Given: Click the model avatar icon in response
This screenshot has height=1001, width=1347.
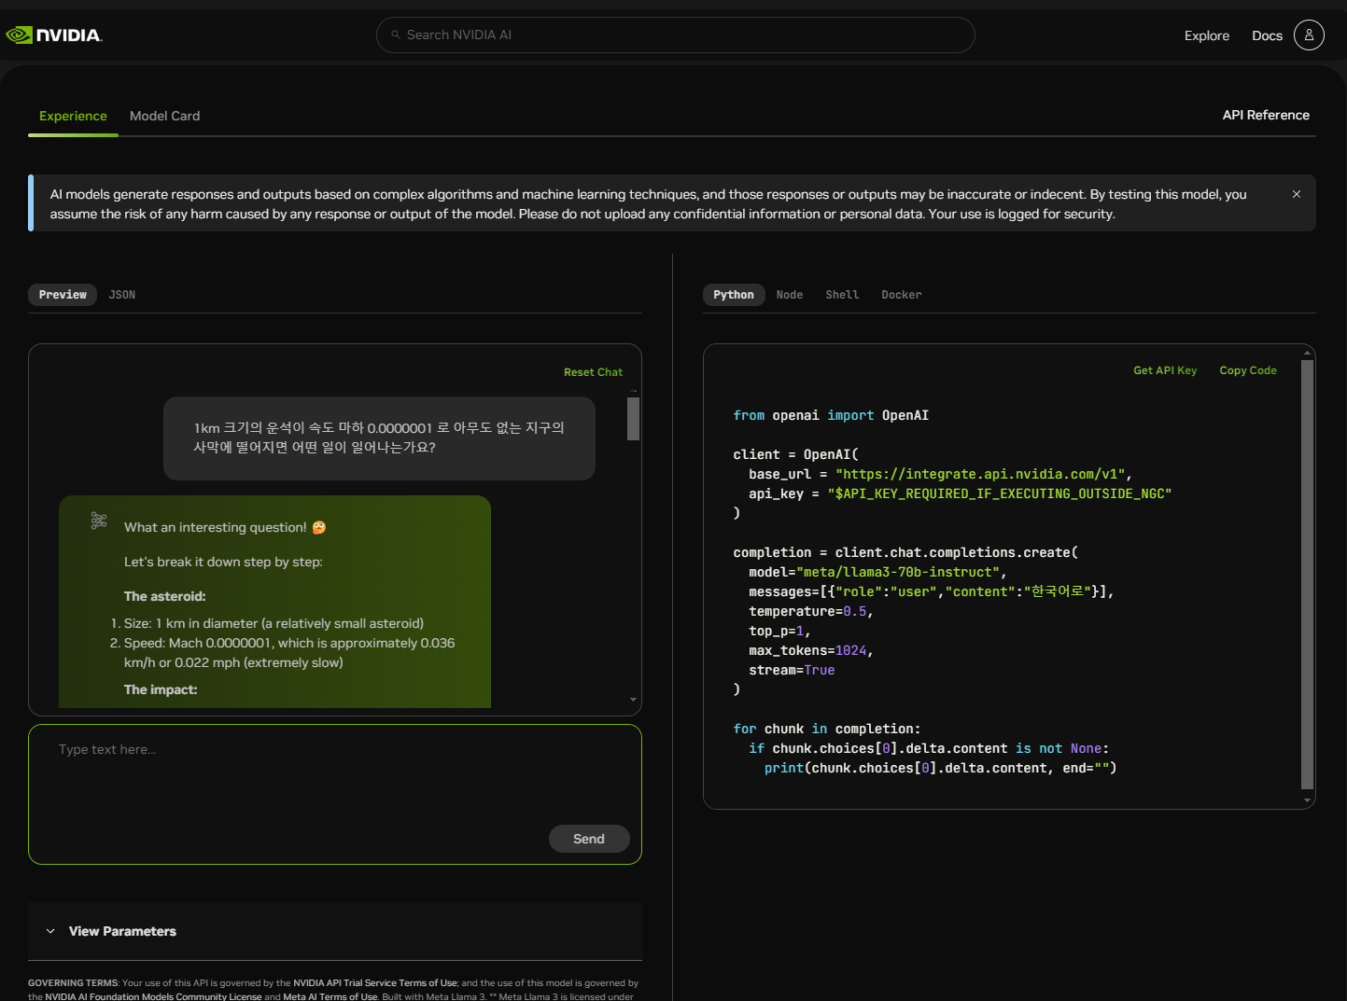Looking at the screenshot, I should pyautogui.click(x=99, y=521).
